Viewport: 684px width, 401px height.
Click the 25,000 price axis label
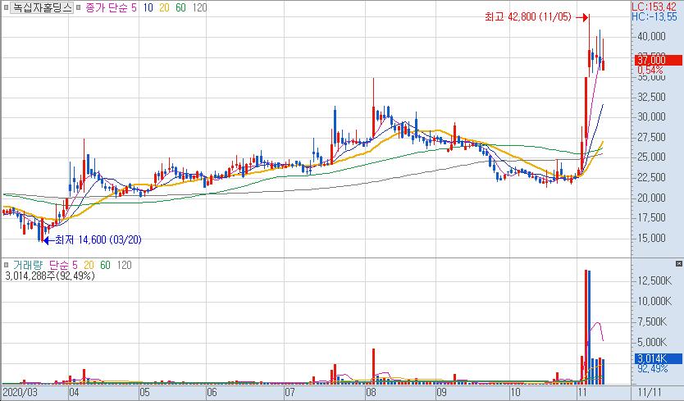[x=652, y=157]
